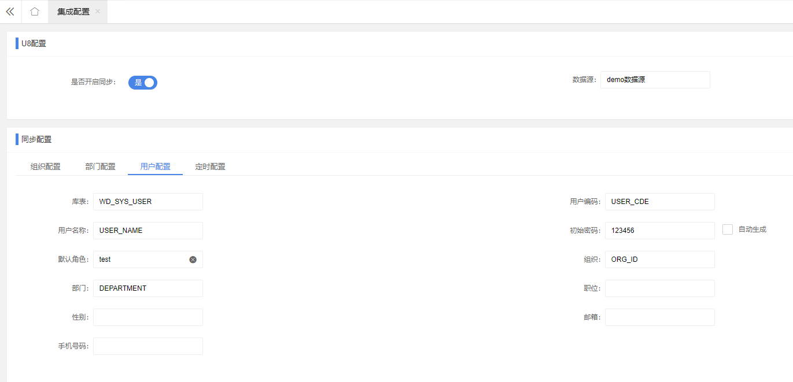Clear the 默认角色 field with x icon

coord(193,259)
